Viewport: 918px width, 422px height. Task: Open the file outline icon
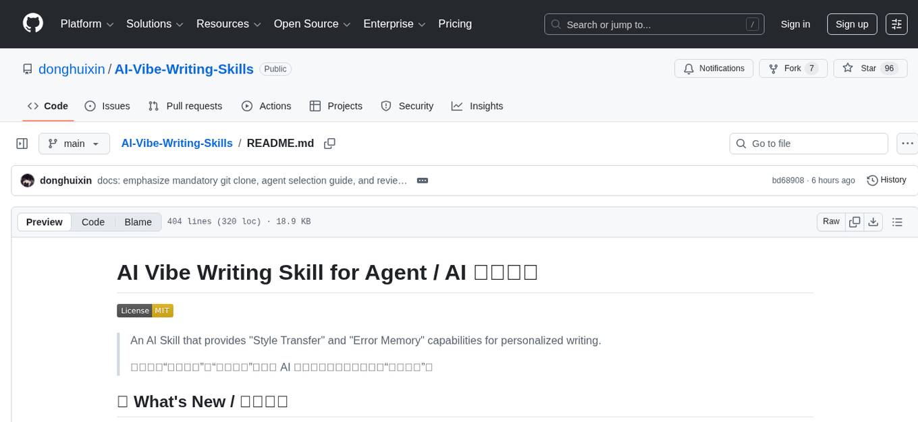point(898,221)
